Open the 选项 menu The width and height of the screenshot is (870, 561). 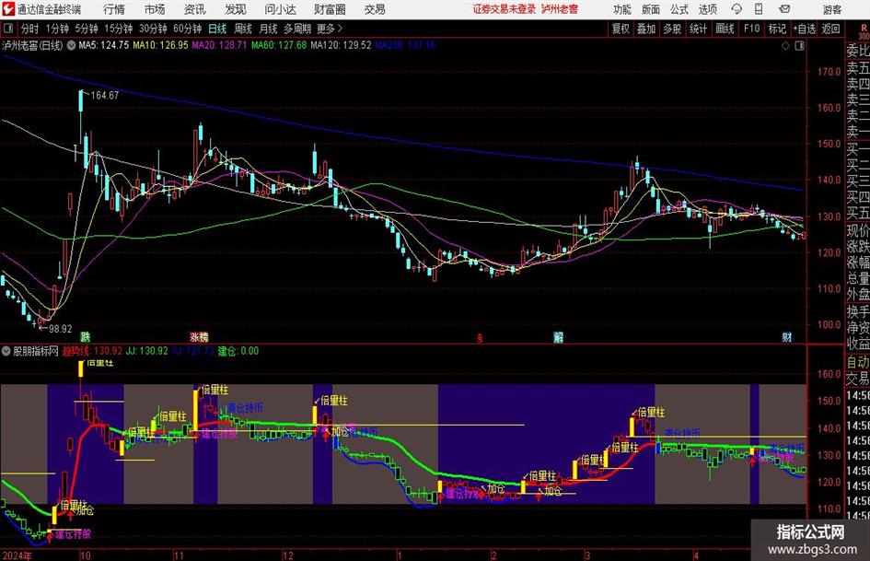click(707, 9)
